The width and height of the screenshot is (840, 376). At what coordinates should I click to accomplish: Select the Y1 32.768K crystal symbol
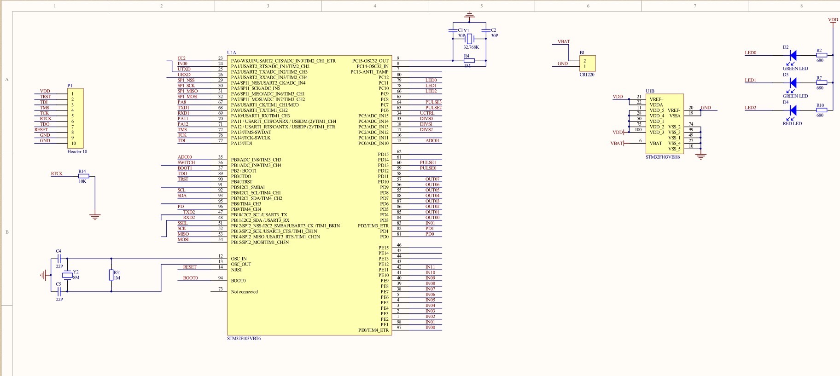click(470, 39)
